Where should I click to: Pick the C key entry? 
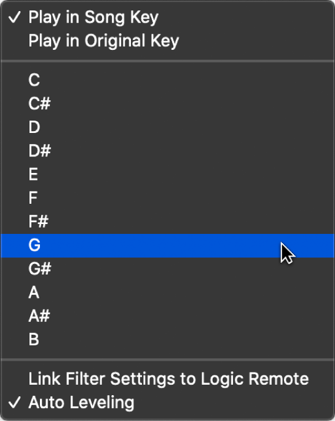(167, 80)
